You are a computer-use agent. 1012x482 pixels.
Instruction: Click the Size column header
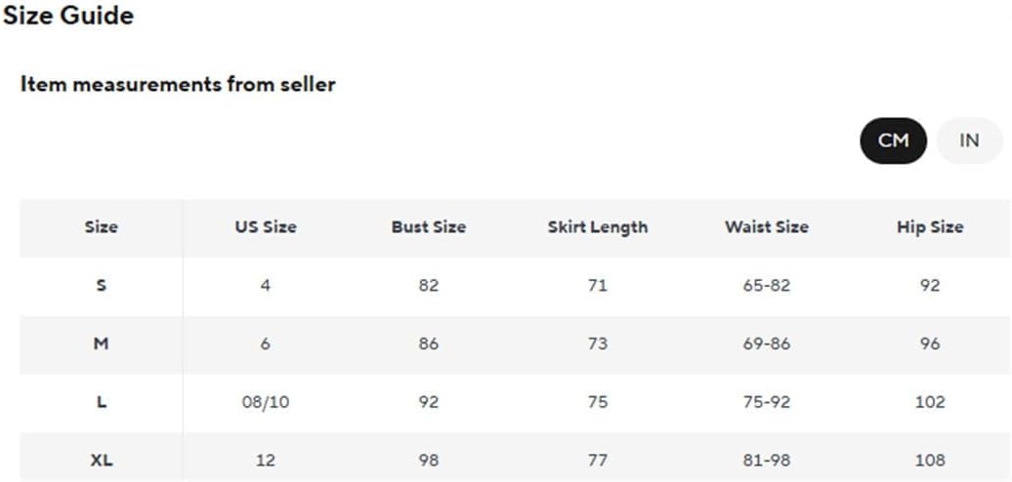coord(102,226)
